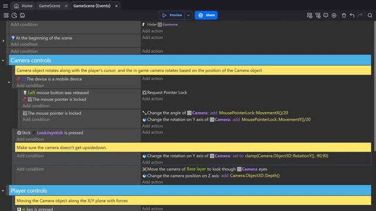
Task: Select the 'Make sure the camera doesn't get upsidedown' comment
Action: coord(193,148)
